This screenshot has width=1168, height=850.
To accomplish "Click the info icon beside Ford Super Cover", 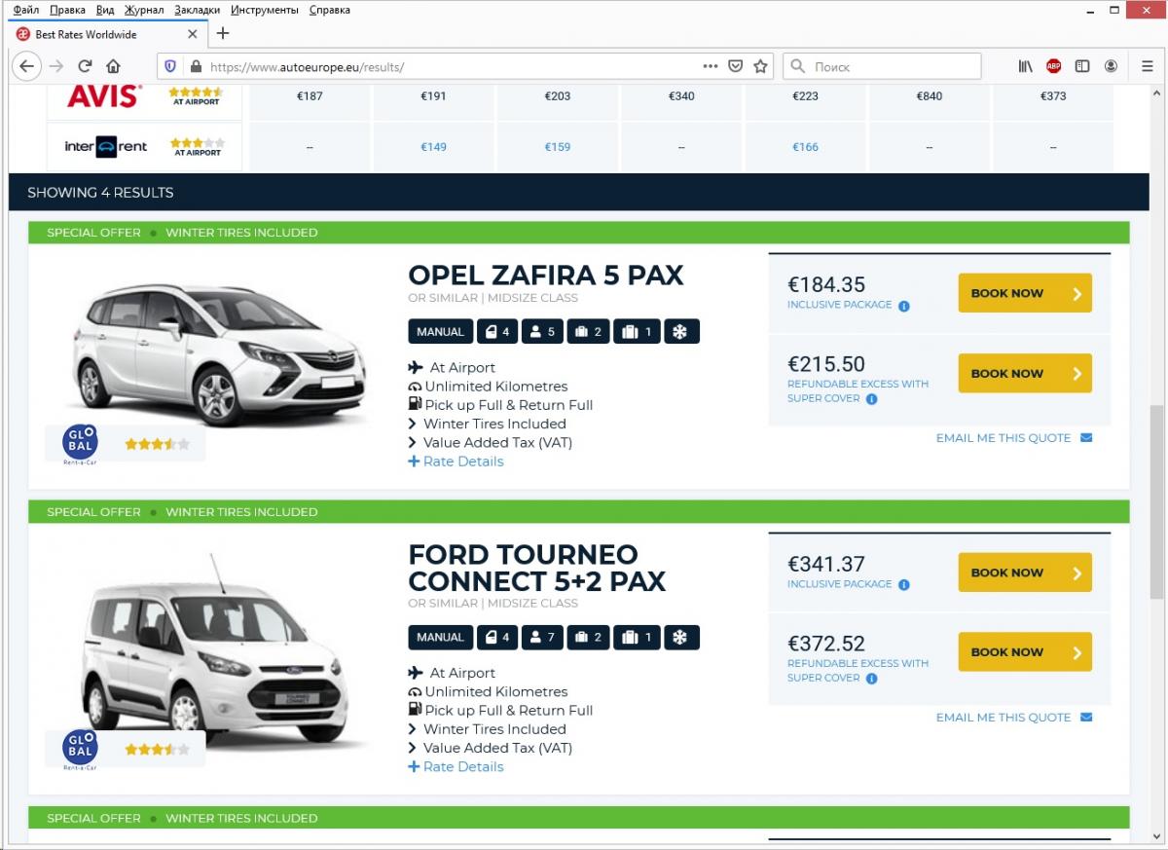I will tap(871, 679).
